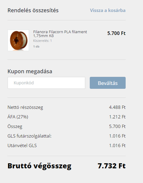Click the Utánvétel GLS payment label
143x183 pixels.
point(22,146)
